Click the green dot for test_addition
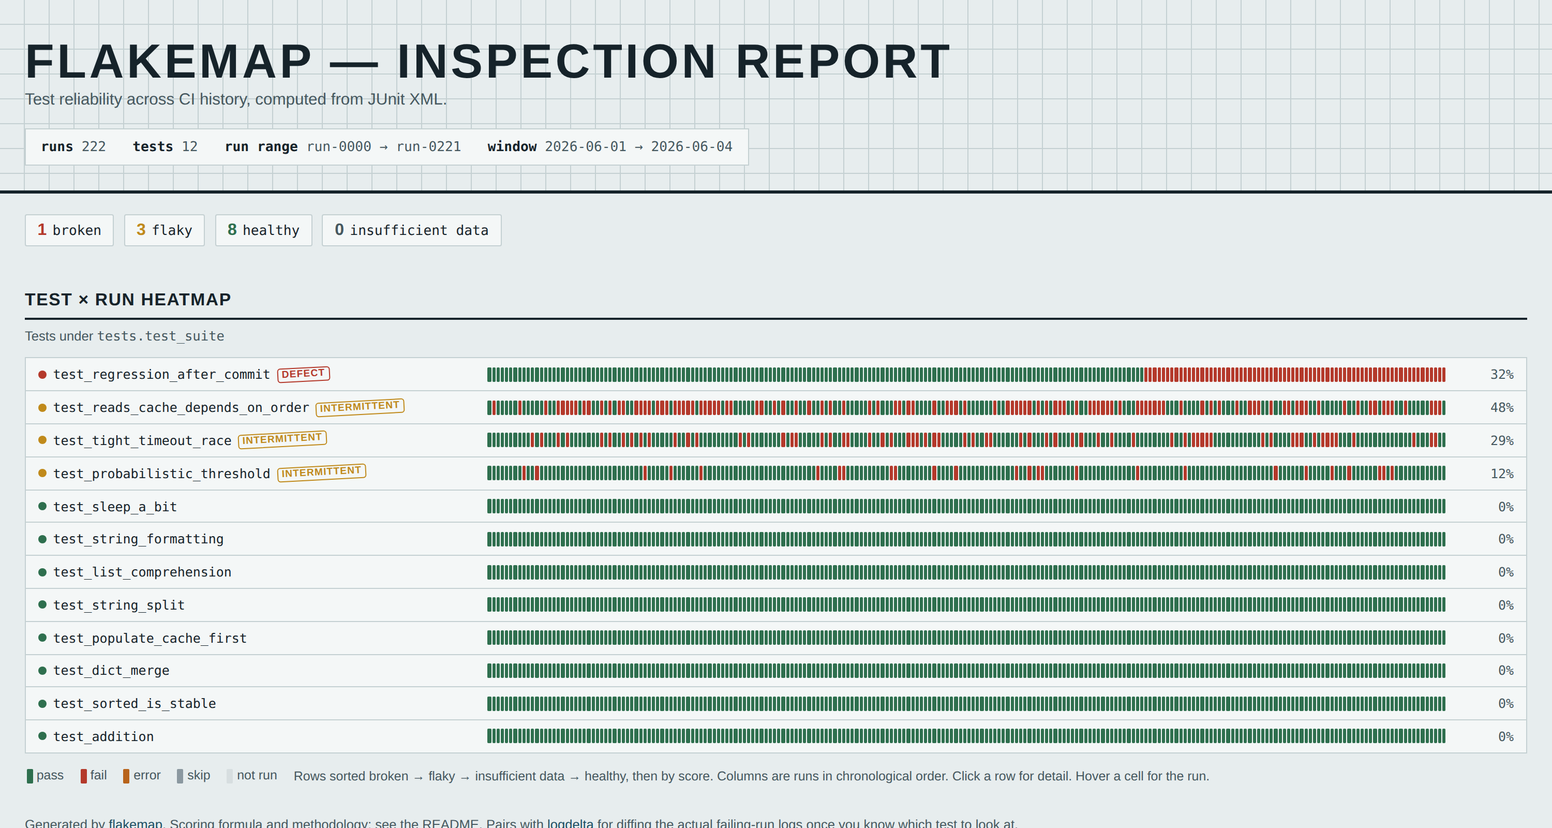The height and width of the screenshot is (828, 1552). [x=42, y=736]
